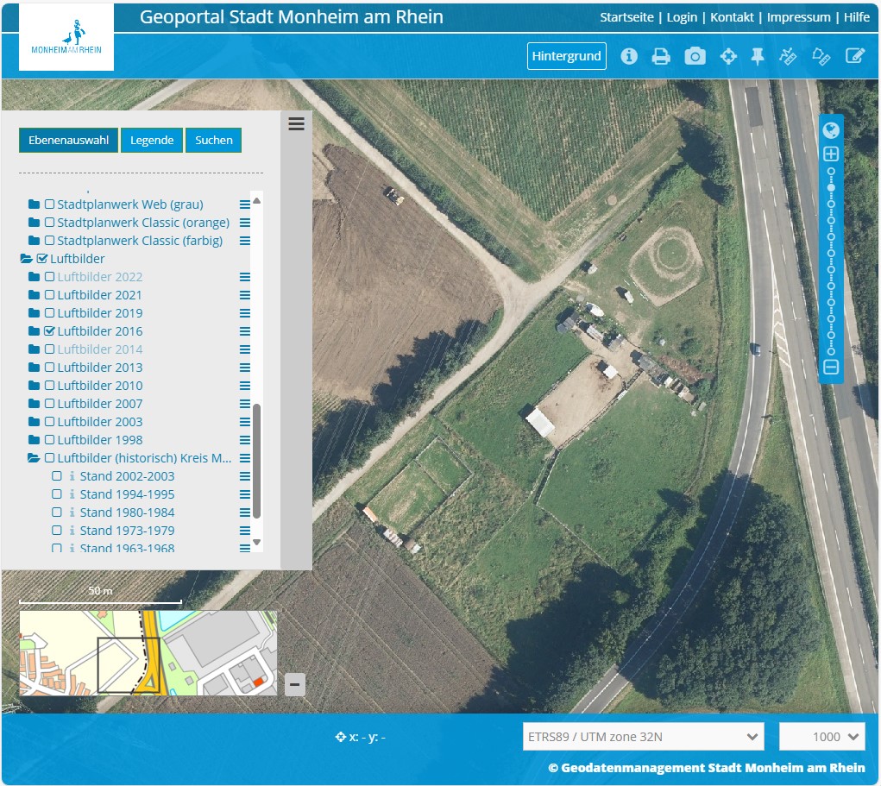Click the lowest zoom level node above minus
Viewport: 881px width, 786px height.
pyautogui.click(x=831, y=352)
